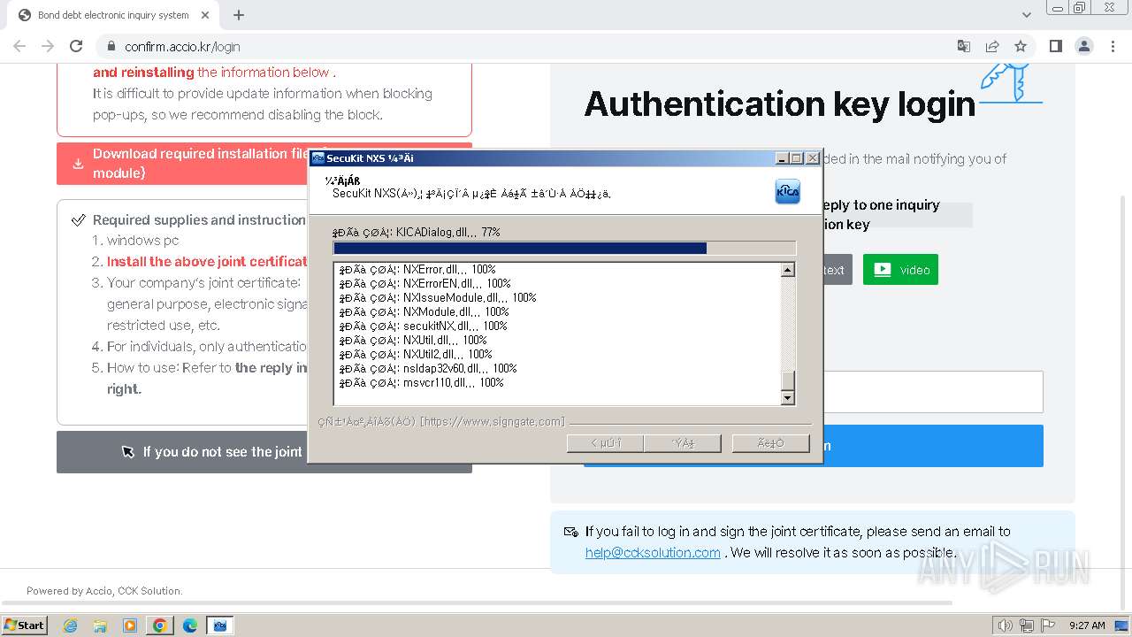The image size is (1132, 637).
Task: Click the KICA logo in installer
Action: pos(787,191)
